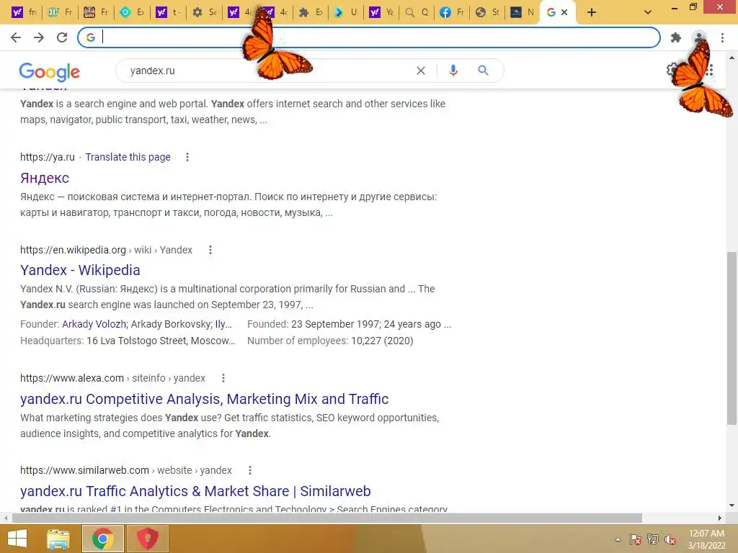738x553 pixels.
Task: Open more options for the ya.ru result
Action: tap(187, 157)
